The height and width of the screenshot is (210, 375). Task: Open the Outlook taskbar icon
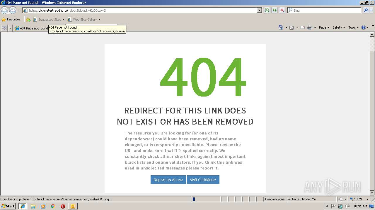pyautogui.click(x=73, y=206)
